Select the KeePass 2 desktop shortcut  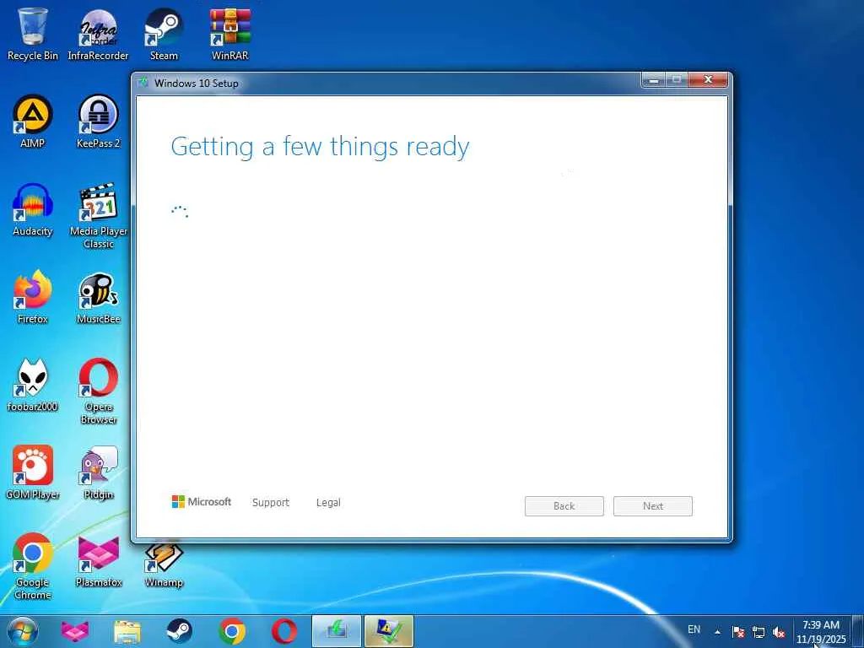(x=98, y=121)
